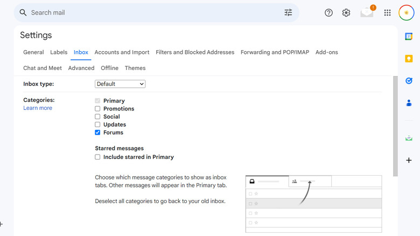The width and height of the screenshot is (420, 236).
Task: Go to the Themes tab
Action: (x=135, y=68)
